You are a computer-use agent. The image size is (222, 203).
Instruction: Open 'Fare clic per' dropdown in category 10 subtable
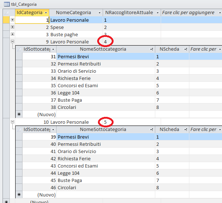pos(220,130)
